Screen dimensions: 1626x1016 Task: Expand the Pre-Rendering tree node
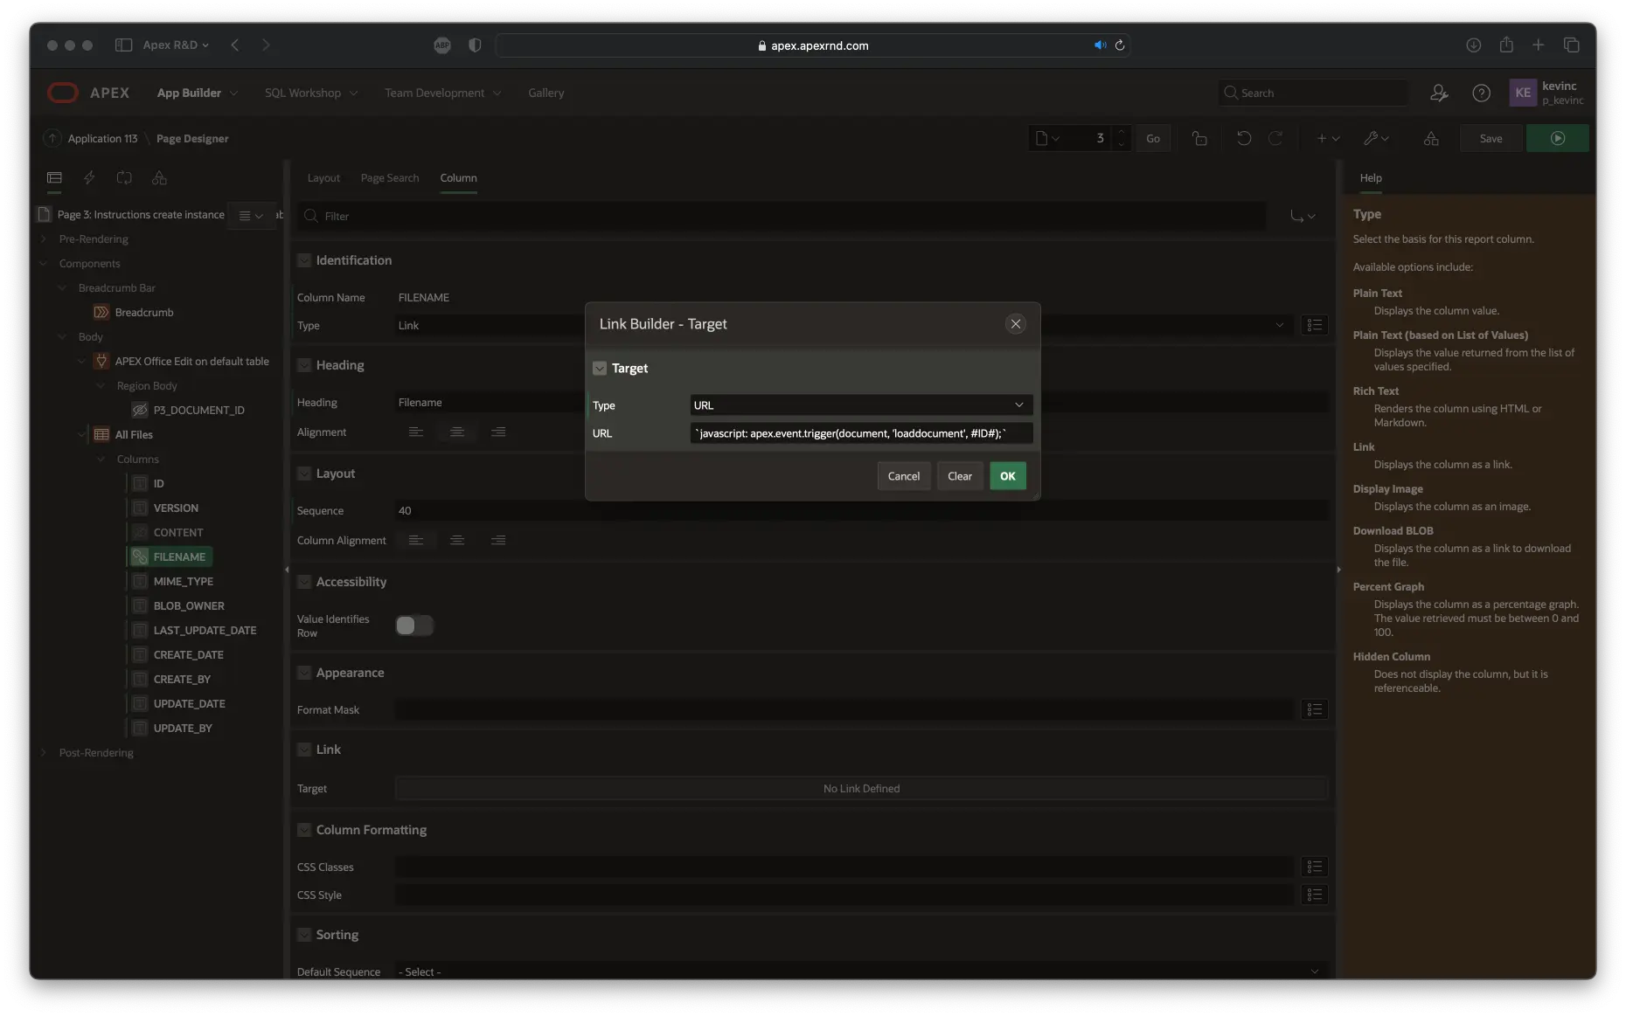click(44, 238)
